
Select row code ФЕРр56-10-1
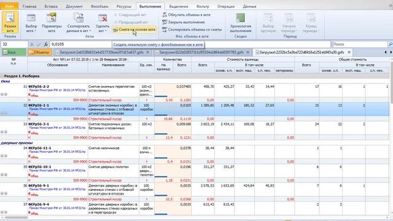click(39, 167)
